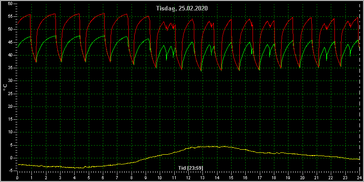Select hour 3 on the time axis
Image resolution: width=364 pixels, height=182 pixels.
tap(60, 177)
